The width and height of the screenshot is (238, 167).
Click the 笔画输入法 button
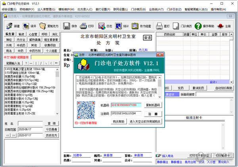pos(13,63)
